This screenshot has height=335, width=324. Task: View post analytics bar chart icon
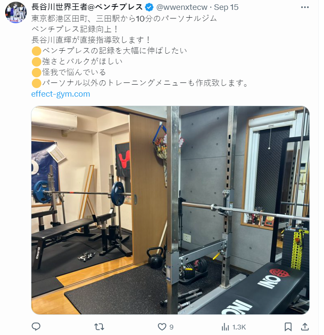point(225,327)
